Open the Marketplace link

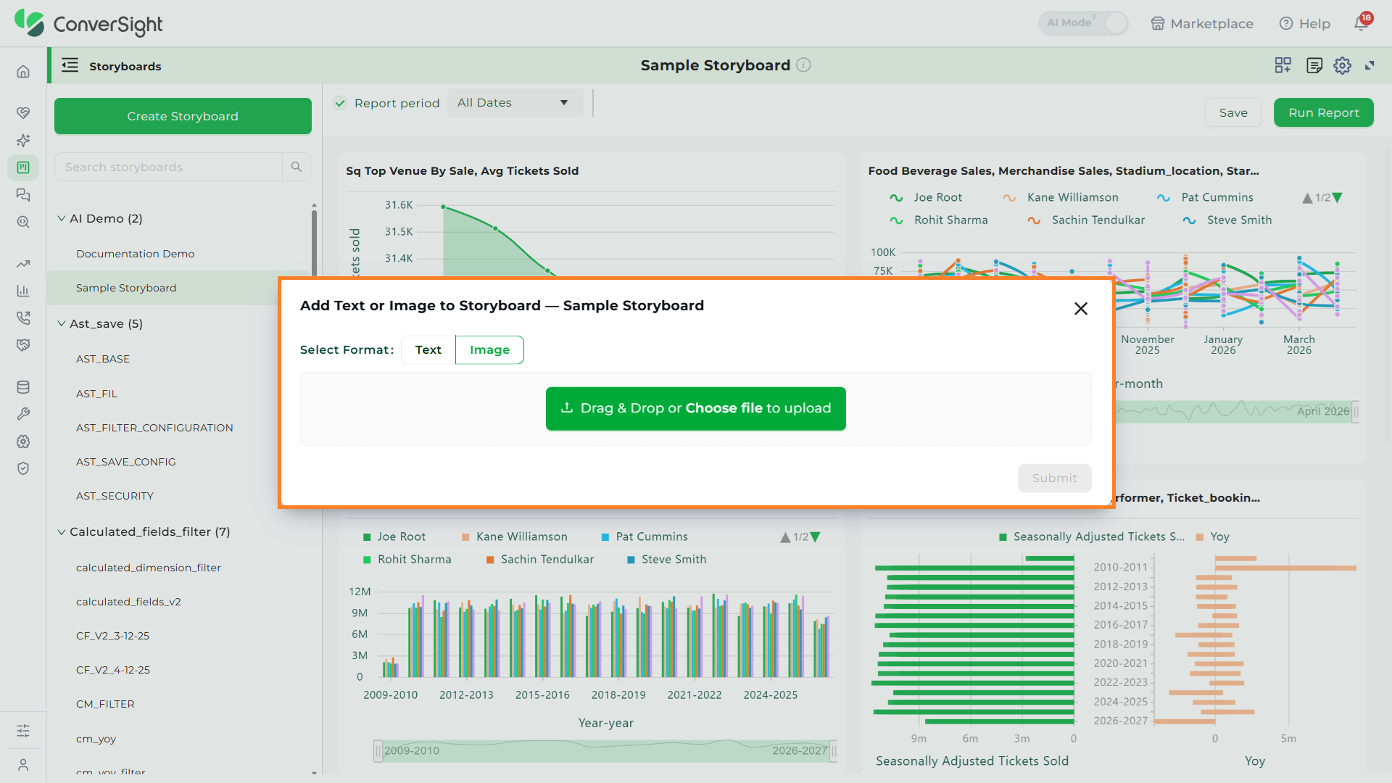pyautogui.click(x=1202, y=24)
